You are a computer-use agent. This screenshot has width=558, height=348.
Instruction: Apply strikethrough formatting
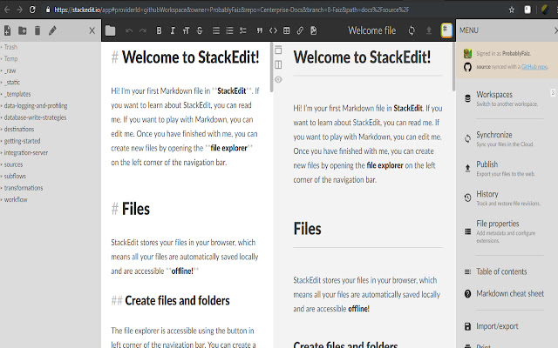tap(200, 30)
